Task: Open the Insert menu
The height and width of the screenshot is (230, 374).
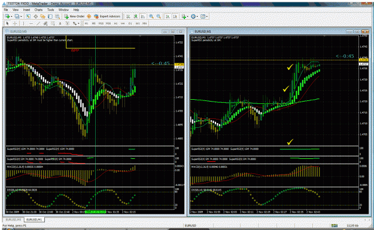Action: tap(26, 10)
